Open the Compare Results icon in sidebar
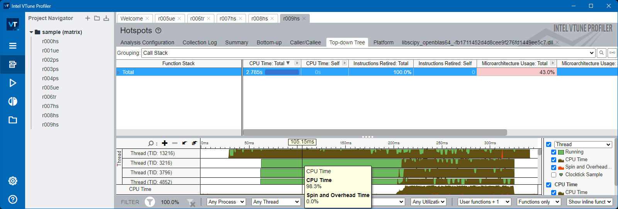The image size is (618, 209). point(13,101)
